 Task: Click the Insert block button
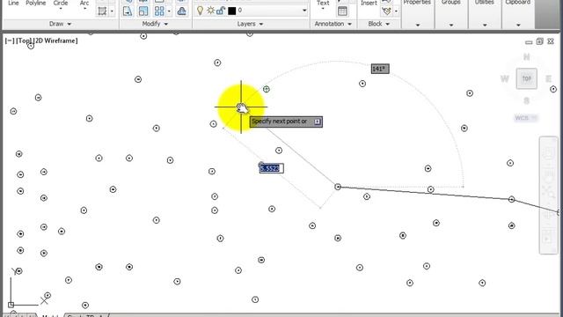pyautogui.click(x=369, y=4)
